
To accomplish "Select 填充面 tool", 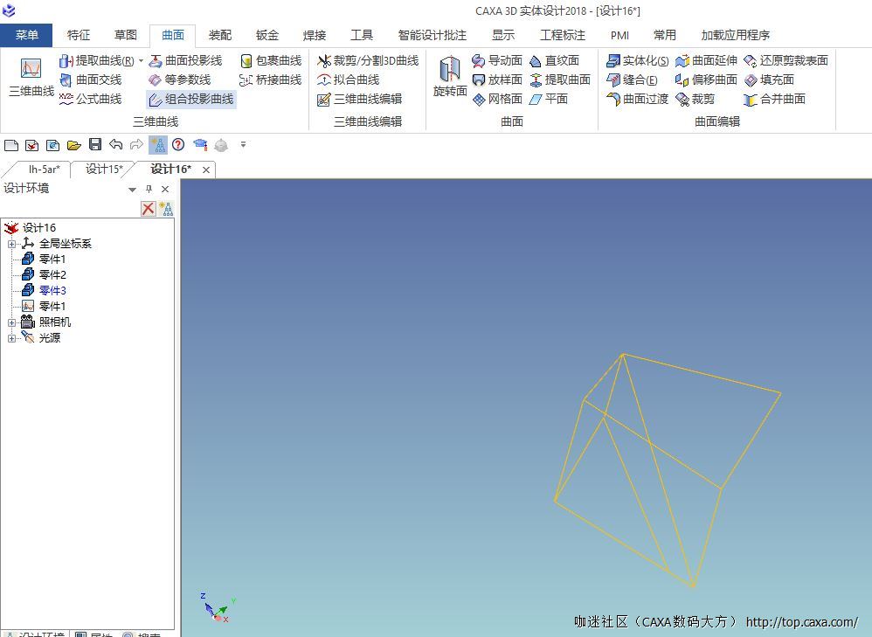I will [769, 80].
